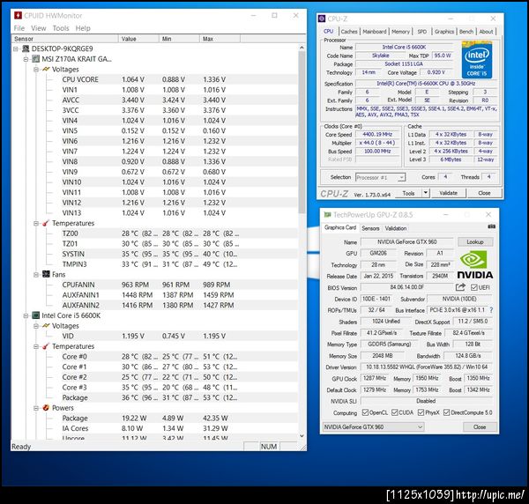Image resolution: width=529 pixels, height=504 pixels.
Task: Click the Value column header
Action: [x=138, y=39]
